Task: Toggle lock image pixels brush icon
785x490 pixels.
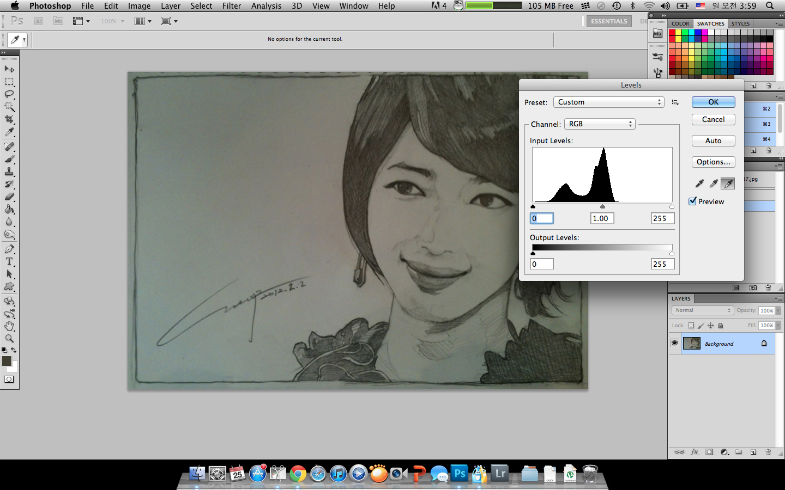Action: pos(701,326)
